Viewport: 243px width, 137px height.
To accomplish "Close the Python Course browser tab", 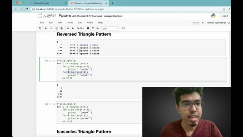I will click(66, 3).
